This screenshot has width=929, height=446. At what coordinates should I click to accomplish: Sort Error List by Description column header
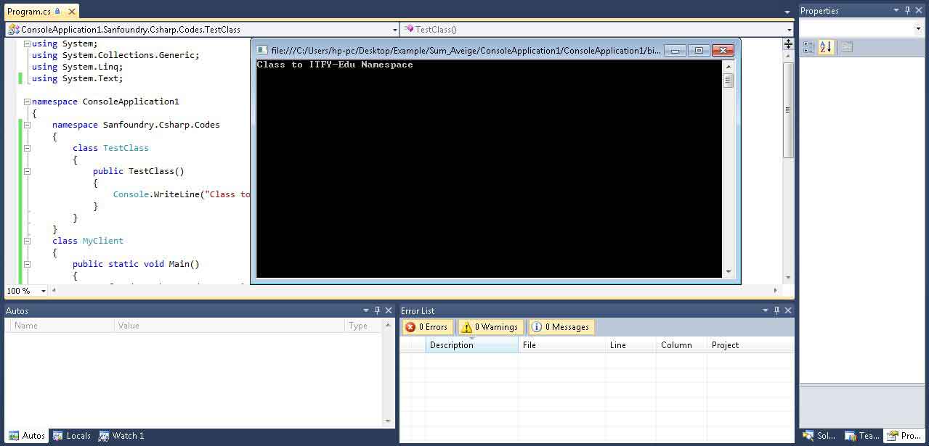point(471,345)
